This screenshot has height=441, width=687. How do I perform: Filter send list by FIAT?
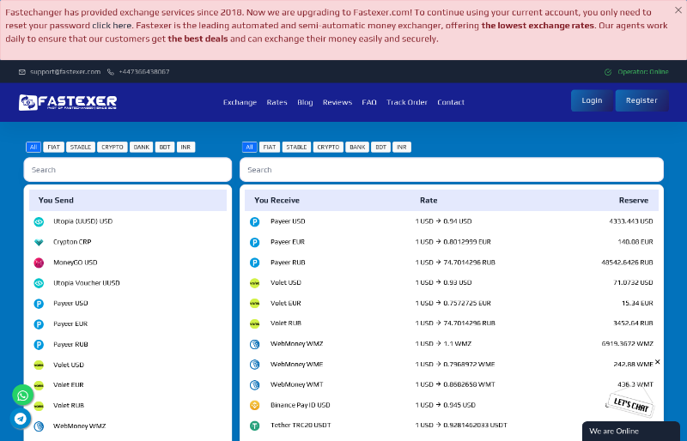click(x=53, y=147)
